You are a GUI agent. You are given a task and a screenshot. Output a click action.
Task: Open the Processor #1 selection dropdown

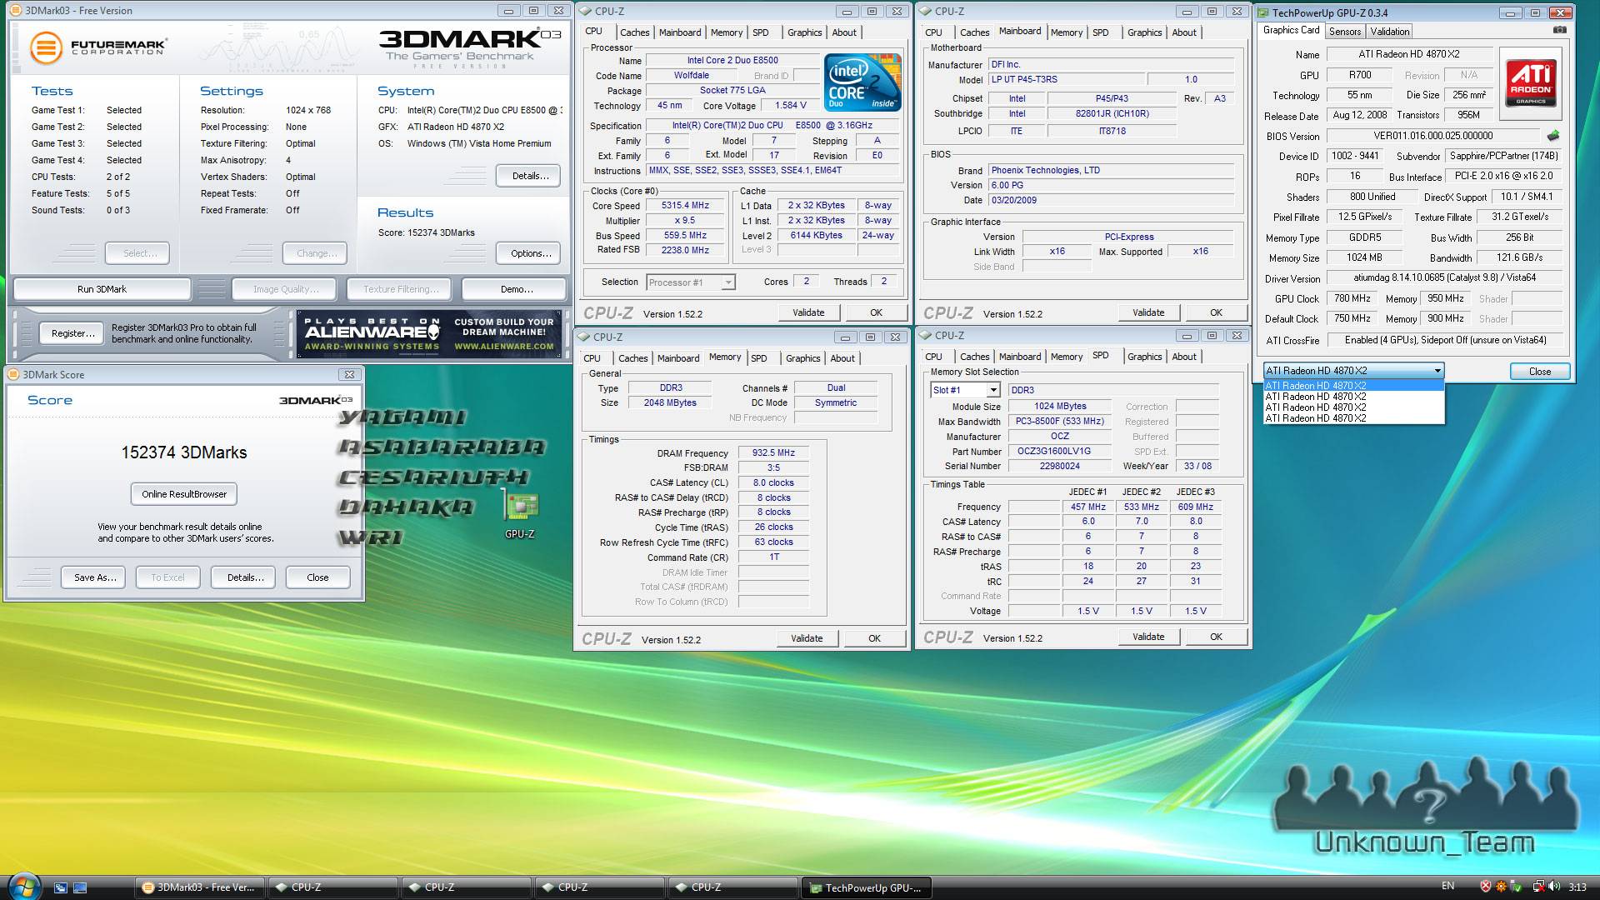tap(691, 282)
